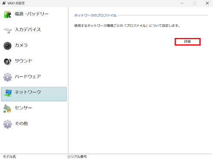Click the カメラ lens icon
The width and height of the screenshot is (213, 159).
[7, 46]
